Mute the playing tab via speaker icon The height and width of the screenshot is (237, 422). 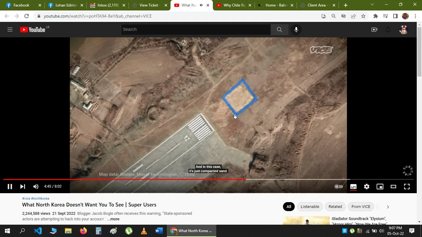tap(201, 5)
